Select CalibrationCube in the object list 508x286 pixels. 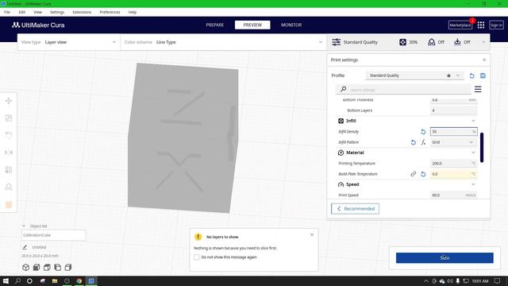point(53,235)
